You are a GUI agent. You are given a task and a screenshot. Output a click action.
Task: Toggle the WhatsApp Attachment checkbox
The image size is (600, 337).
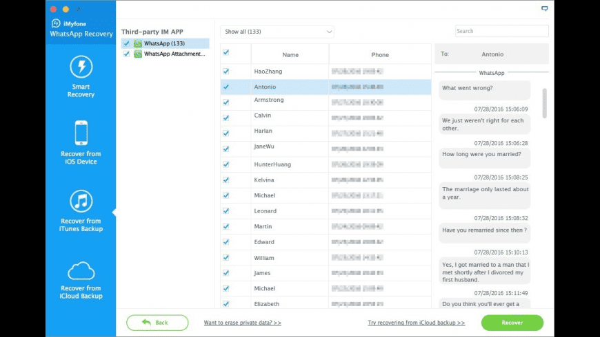click(x=126, y=54)
